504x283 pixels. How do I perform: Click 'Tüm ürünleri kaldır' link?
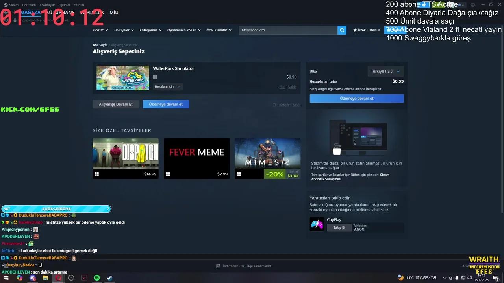click(x=287, y=105)
